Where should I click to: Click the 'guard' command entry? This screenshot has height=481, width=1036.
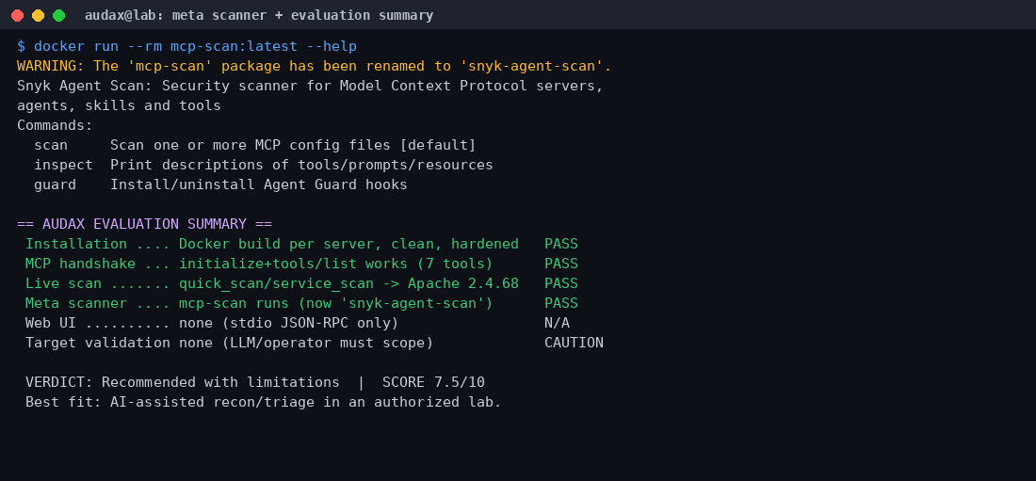point(220,185)
